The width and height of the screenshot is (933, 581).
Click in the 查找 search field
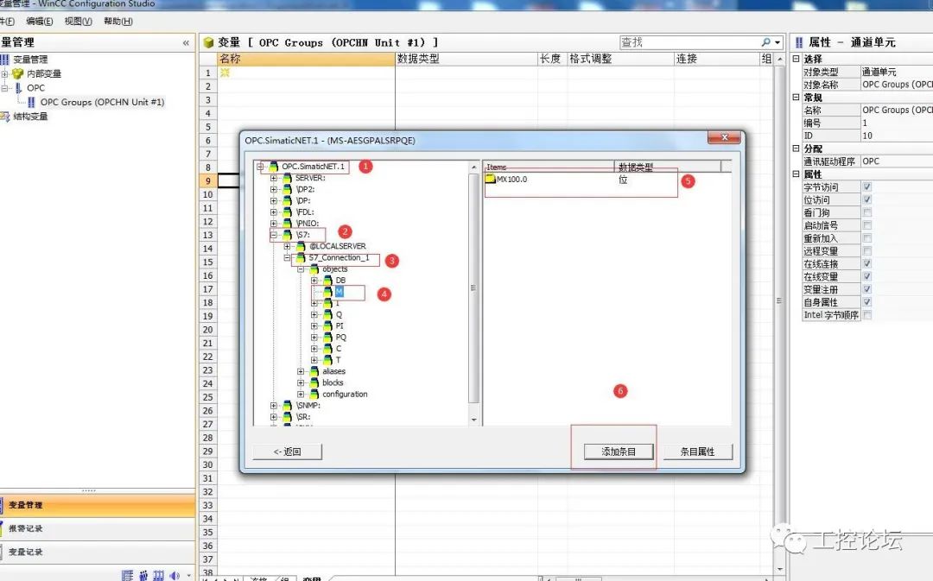click(x=689, y=42)
